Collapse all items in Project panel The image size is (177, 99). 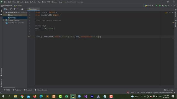(18, 9)
